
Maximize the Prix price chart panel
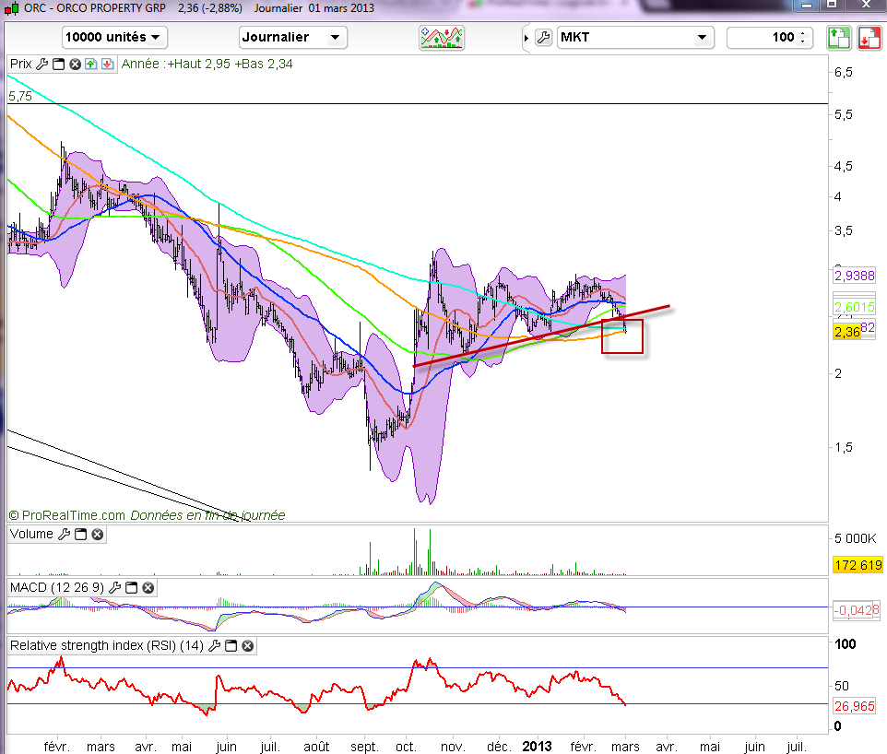coord(59,65)
